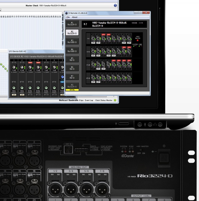Toggle the +48V MASTER indicator in R Remote

click(138, 40)
